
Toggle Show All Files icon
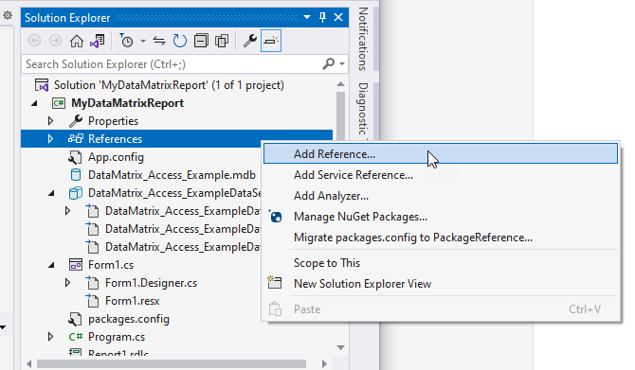[x=222, y=41]
